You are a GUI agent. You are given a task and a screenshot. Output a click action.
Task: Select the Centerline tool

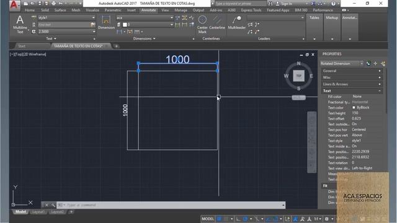pos(217,22)
